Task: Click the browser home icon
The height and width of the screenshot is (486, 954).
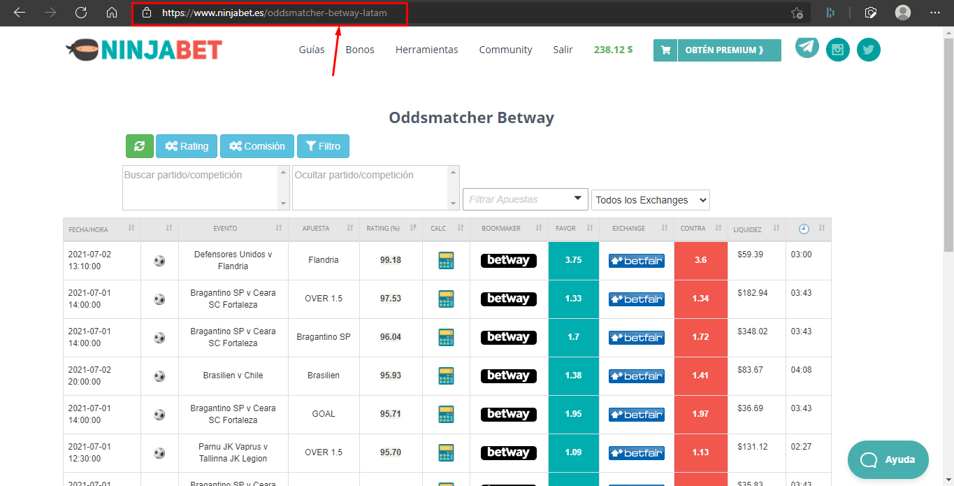Action: click(111, 13)
